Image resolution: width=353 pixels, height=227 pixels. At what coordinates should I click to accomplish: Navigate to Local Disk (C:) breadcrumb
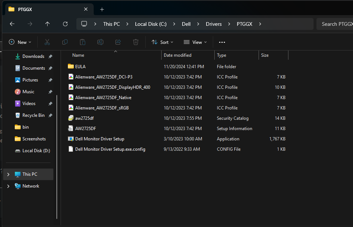(x=151, y=24)
